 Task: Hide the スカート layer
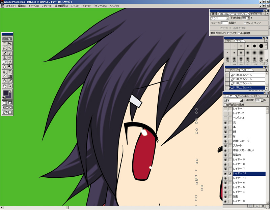coord(225,146)
